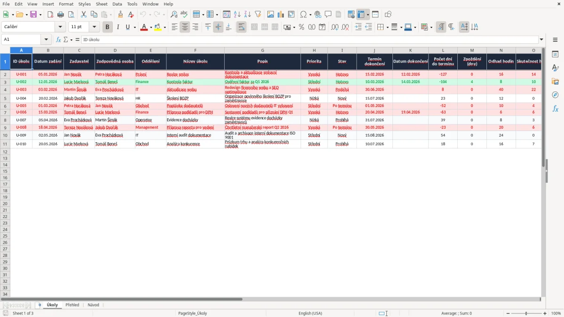Click the Format as Date icon

[322, 27]
